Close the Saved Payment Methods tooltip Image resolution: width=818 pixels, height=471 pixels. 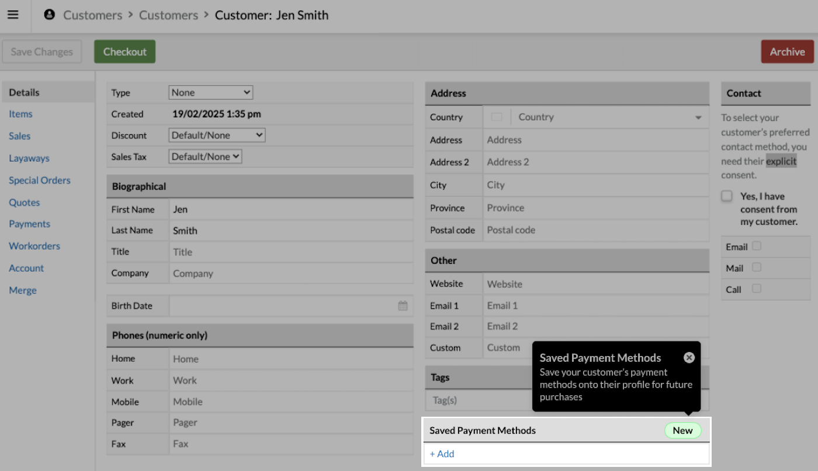click(689, 358)
